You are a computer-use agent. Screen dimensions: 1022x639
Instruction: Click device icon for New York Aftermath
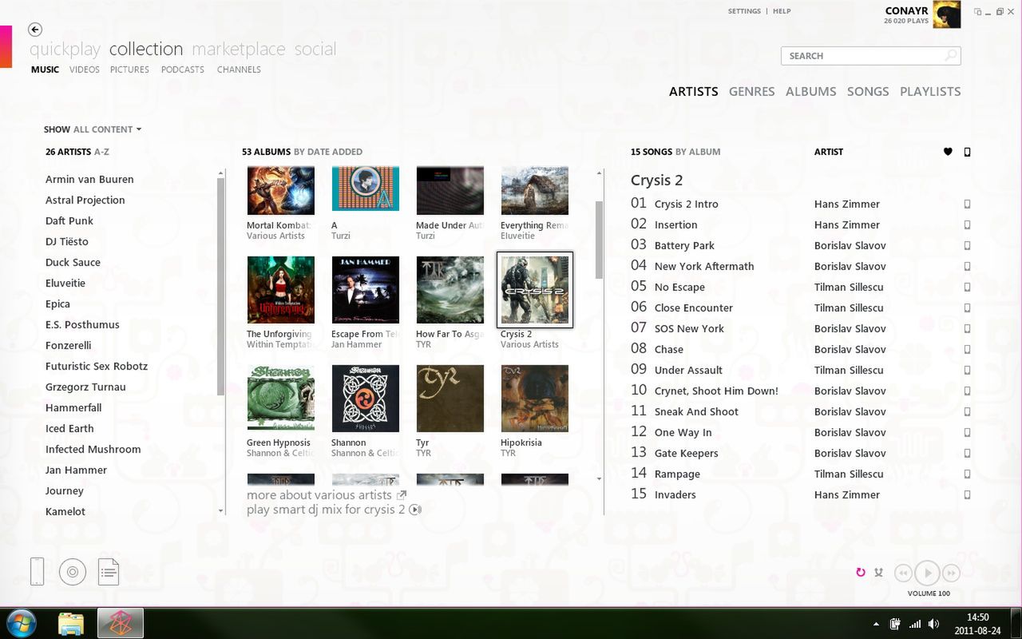(967, 267)
